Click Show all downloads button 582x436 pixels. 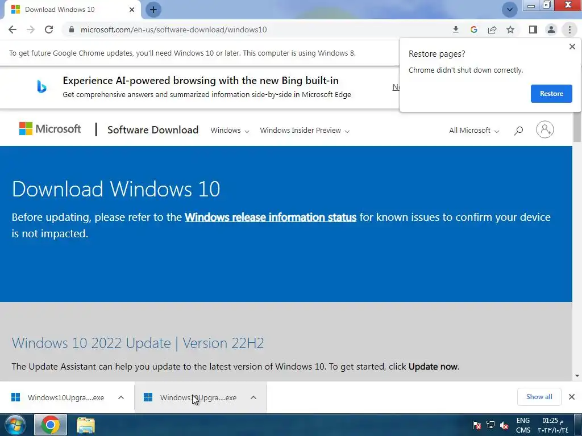click(x=539, y=397)
